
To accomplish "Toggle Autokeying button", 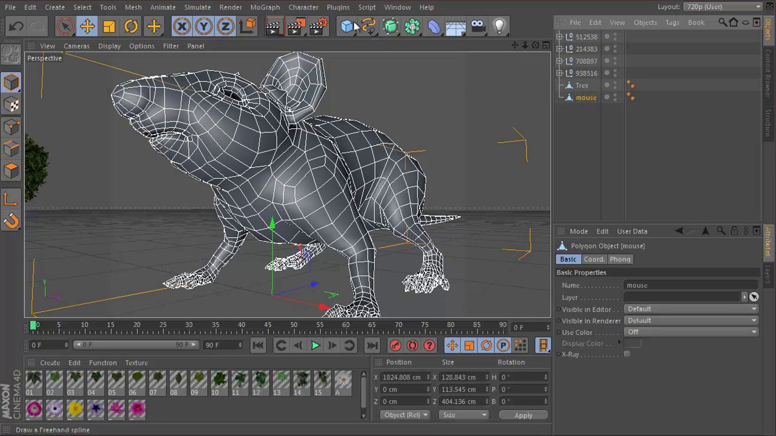I will pos(412,346).
